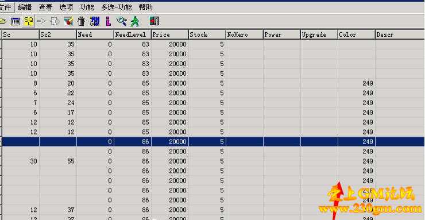
Task: Open the 选项 menu
Action: point(66,7)
